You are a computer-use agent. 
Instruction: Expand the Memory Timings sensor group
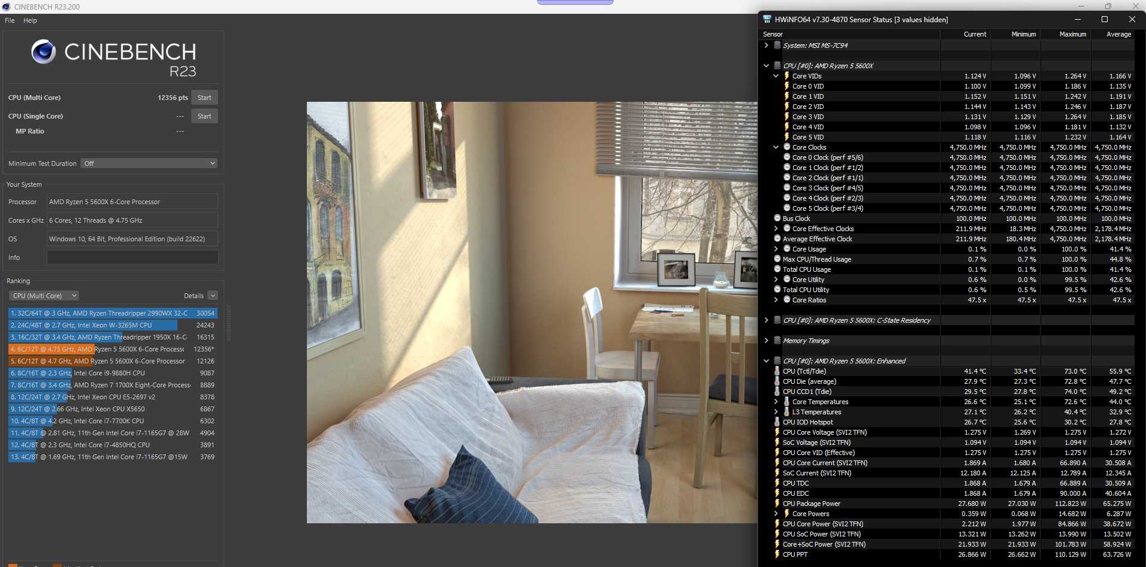[766, 341]
